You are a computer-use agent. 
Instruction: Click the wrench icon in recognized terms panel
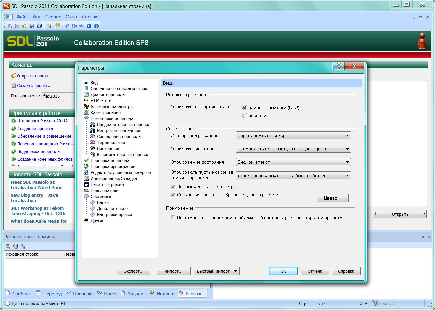[x=23, y=246]
